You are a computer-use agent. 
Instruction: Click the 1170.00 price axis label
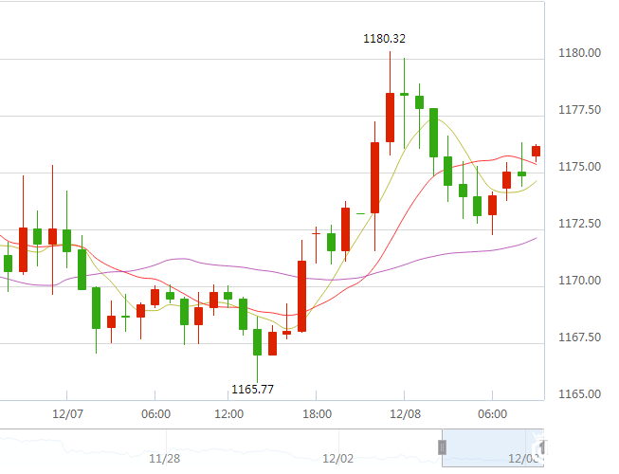click(582, 281)
